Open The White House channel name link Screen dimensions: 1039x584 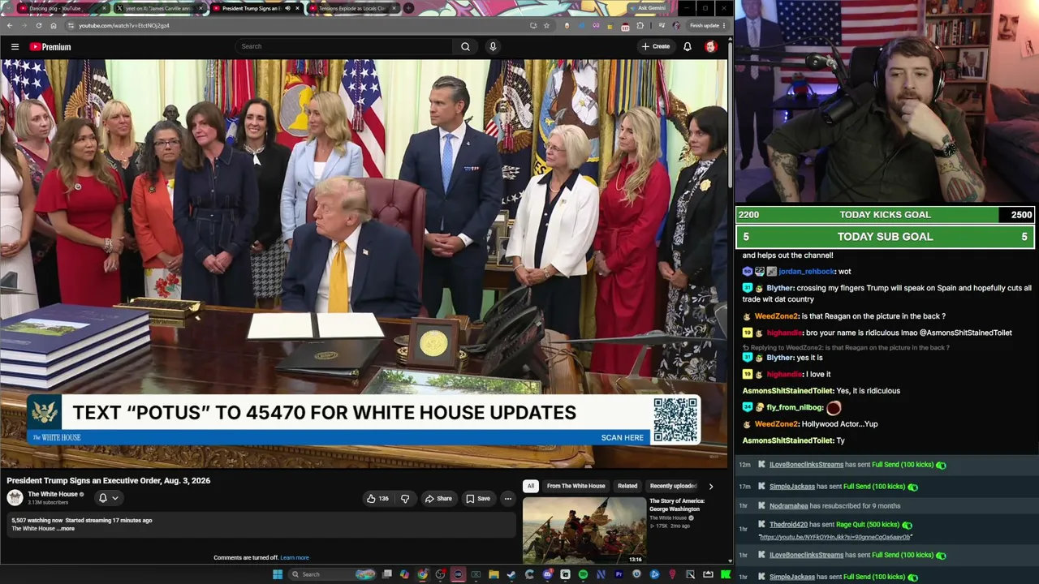coord(53,494)
